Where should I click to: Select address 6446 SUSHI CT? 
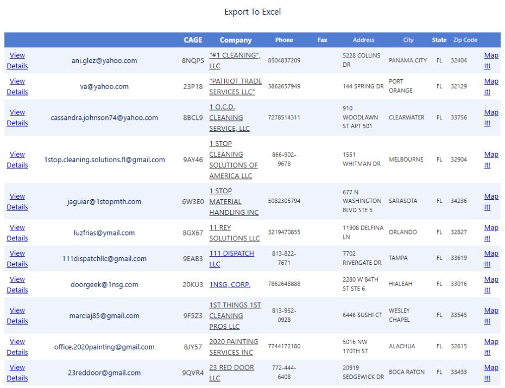tap(362, 315)
